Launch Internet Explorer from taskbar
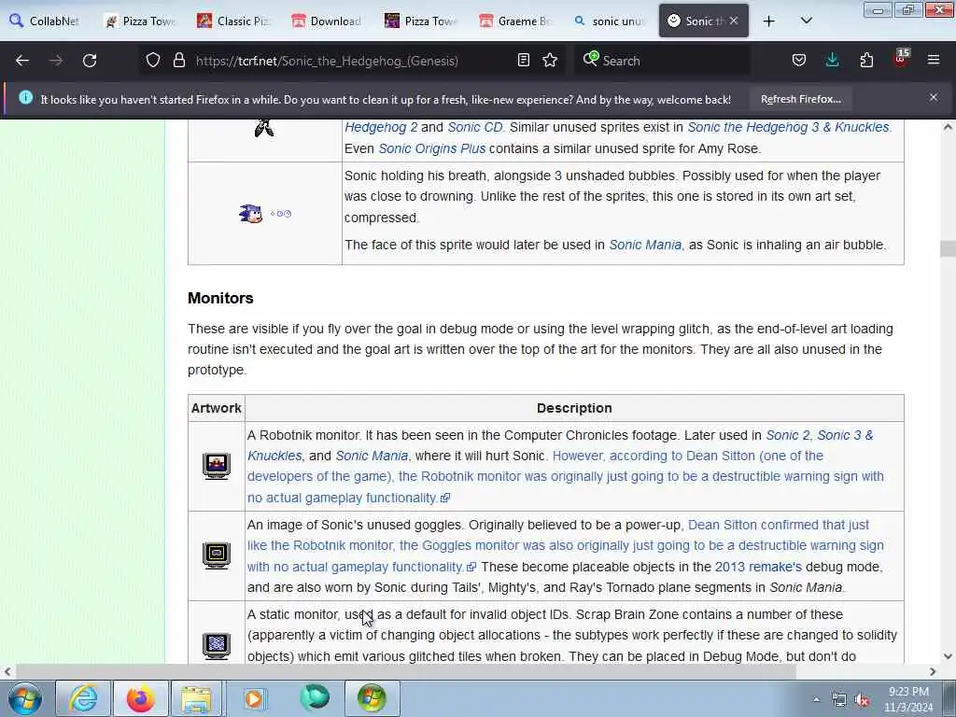Viewport: 956px width, 717px height. tap(83, 698)
